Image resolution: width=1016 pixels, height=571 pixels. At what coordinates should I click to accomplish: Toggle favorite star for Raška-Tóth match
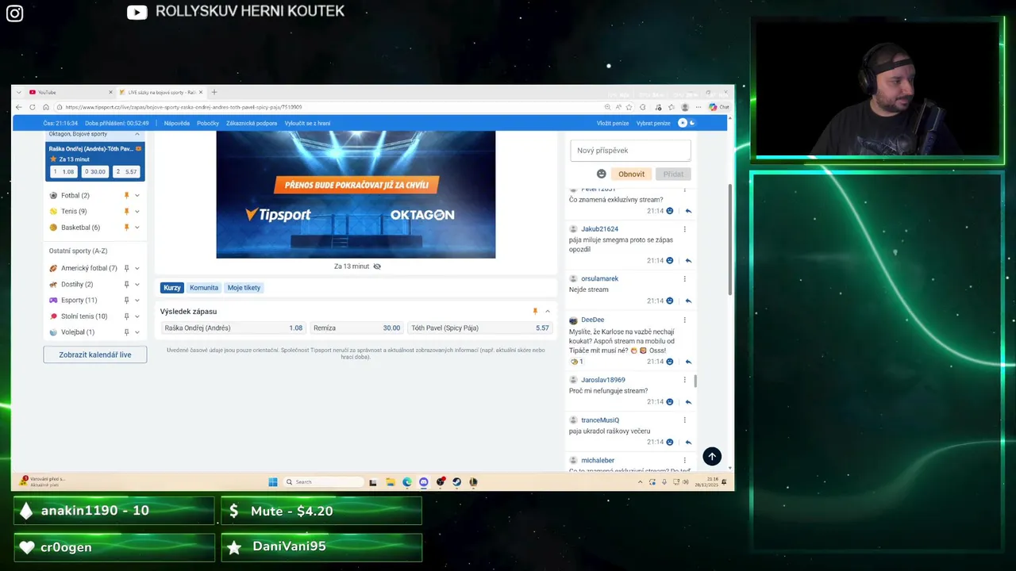point(53,159)
